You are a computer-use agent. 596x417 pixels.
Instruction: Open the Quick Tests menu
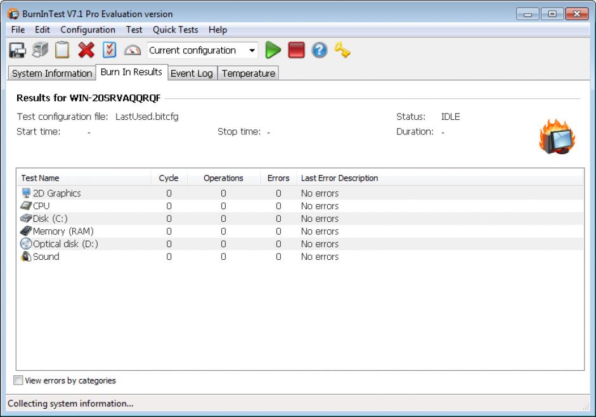(175, 30)
